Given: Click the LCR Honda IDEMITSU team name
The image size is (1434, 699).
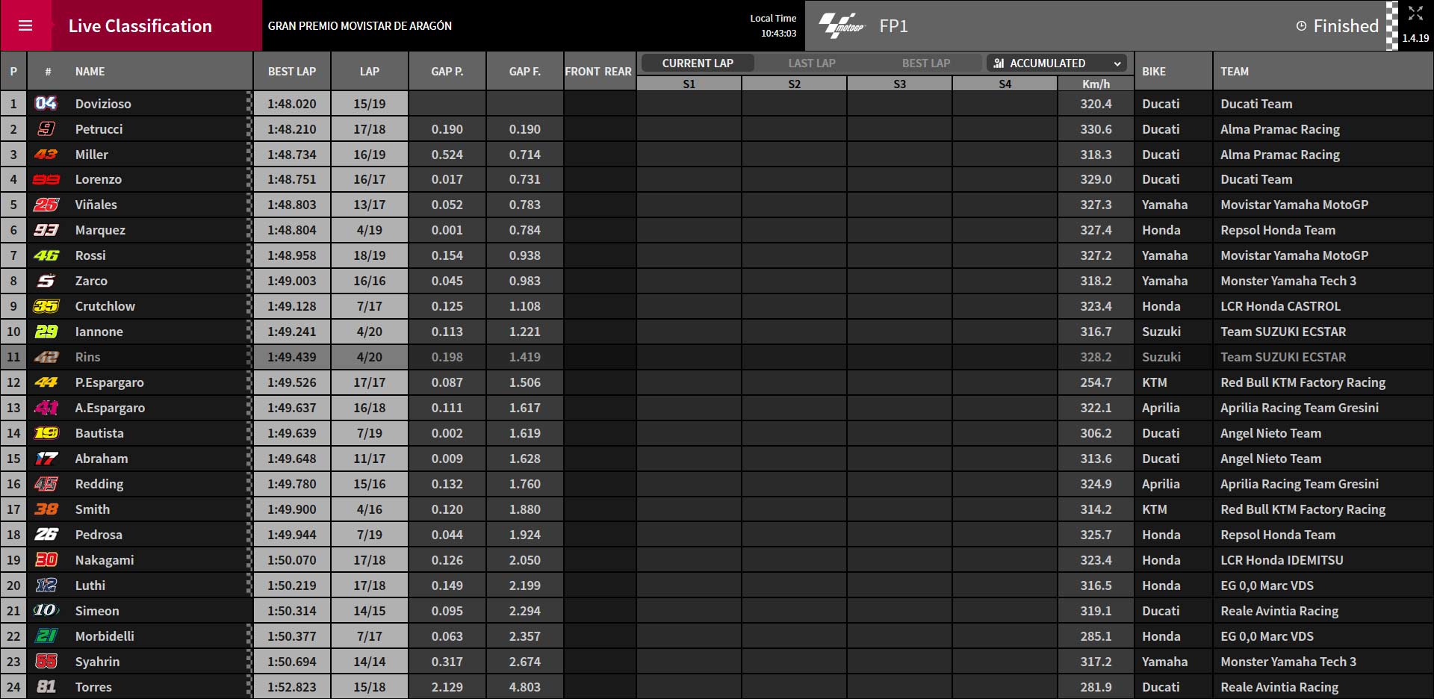Looking at the screenshot, I should (x=1282, y=560).
